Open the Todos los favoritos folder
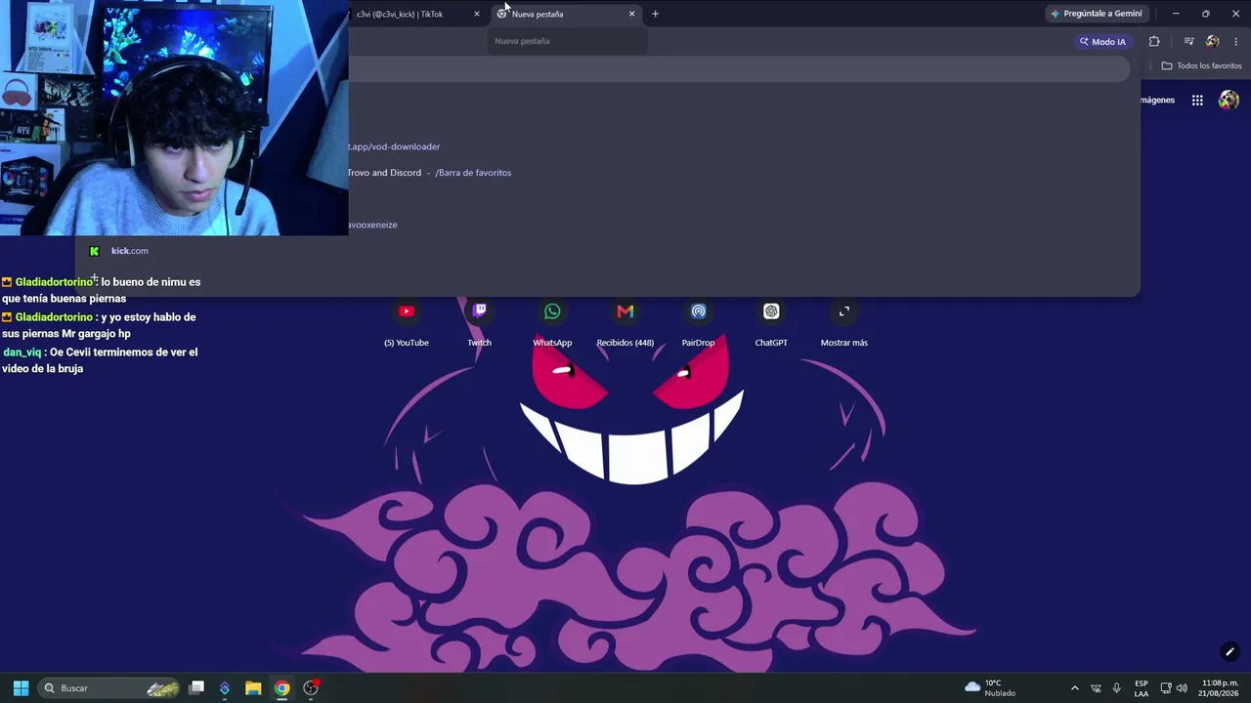Viewport: 1251px width, 703px height. click(1201, 66)
